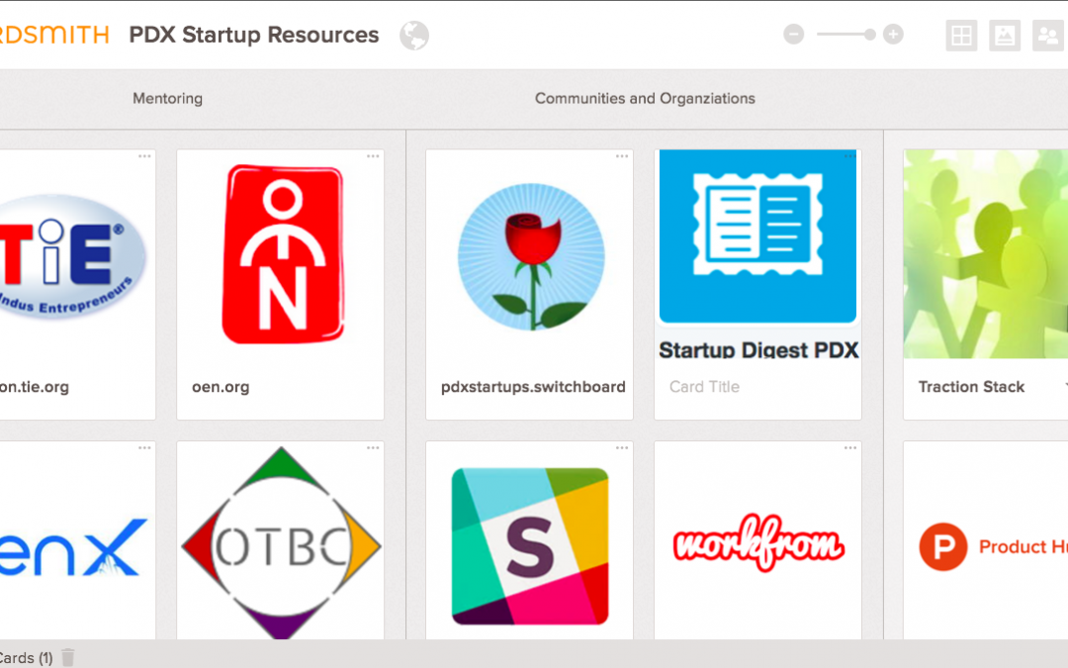The image size is (1068, 668).
Task: Switch to grid view icon
Action: click(x=962, y=36)
